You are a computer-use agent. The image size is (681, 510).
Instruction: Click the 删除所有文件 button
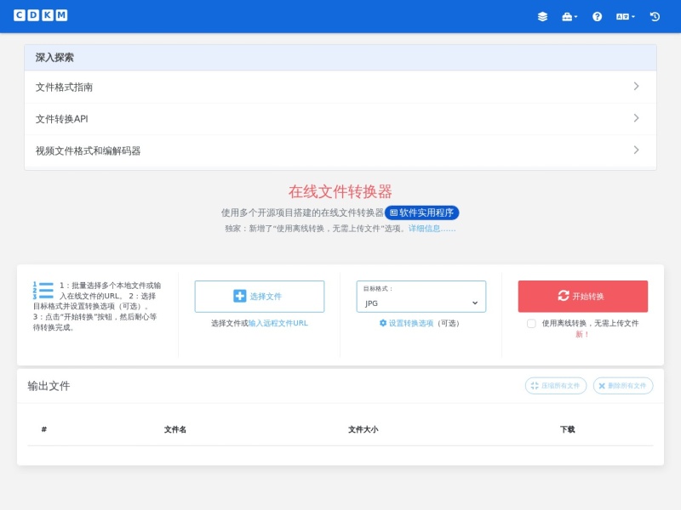pos(623,386)
